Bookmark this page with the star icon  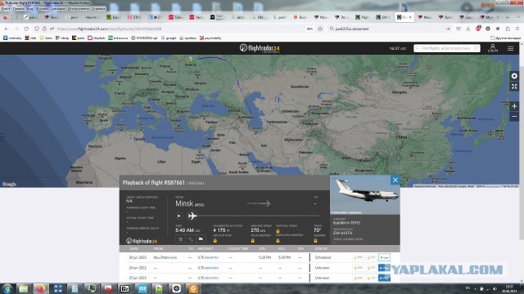320,29
